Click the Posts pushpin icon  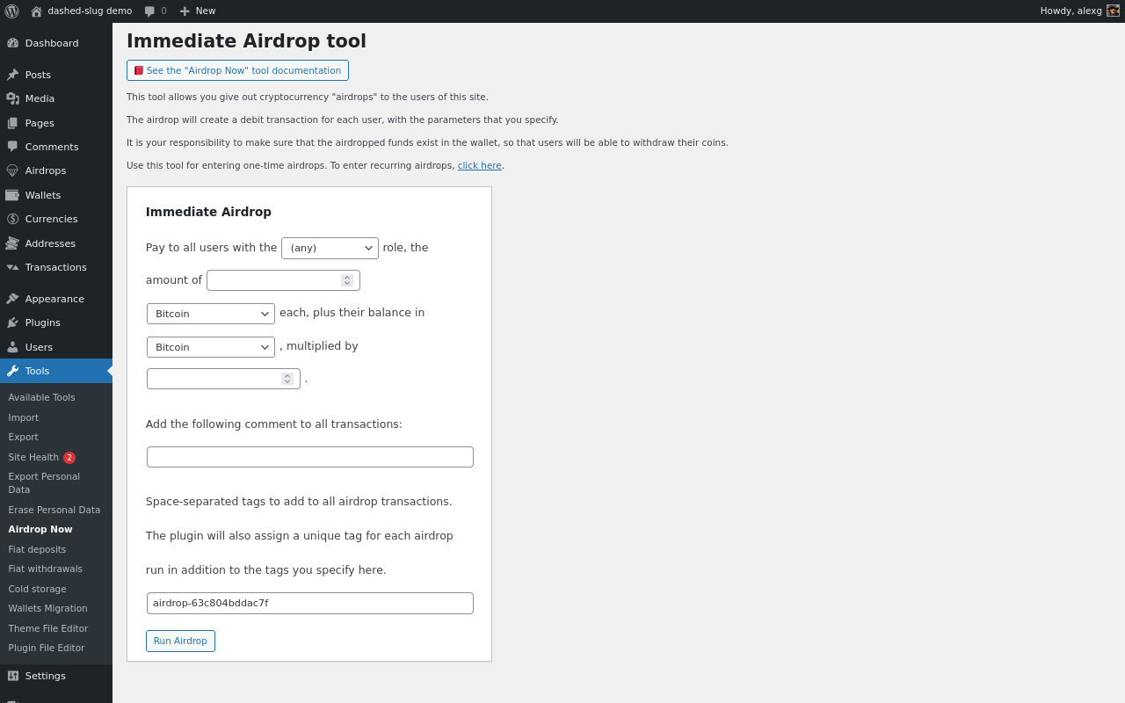(12, 75)
